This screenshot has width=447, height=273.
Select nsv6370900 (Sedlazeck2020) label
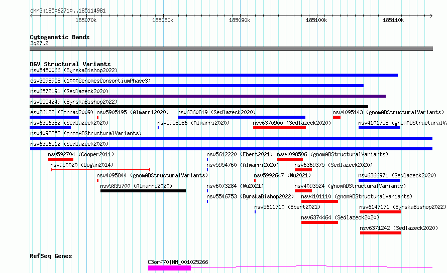(292, 123)
